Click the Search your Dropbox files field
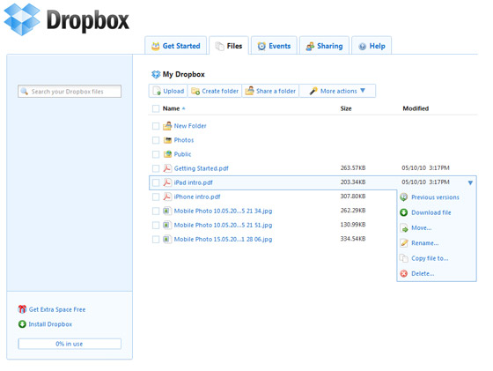 [70, 92]
